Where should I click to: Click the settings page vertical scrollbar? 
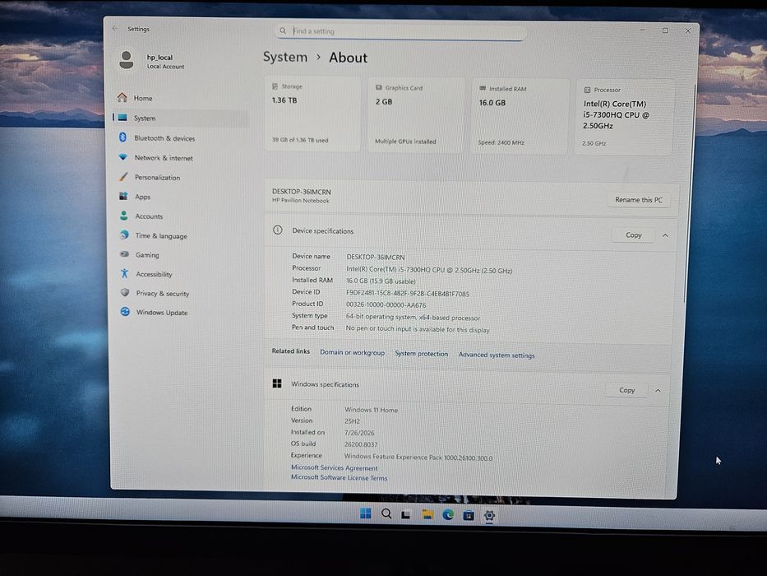pyautogui.click(x=687, y=193)
